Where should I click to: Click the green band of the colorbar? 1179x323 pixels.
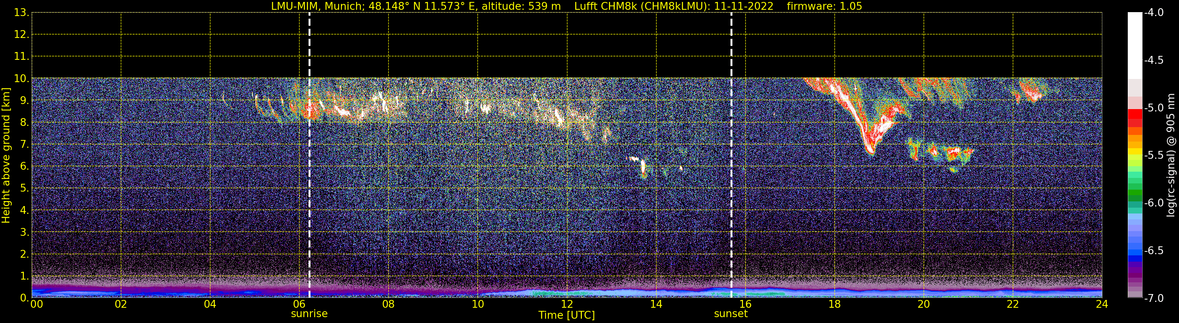(1134, 192)
